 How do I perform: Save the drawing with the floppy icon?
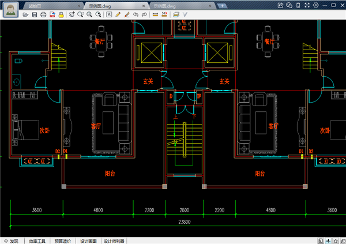(x=35, y=14)
